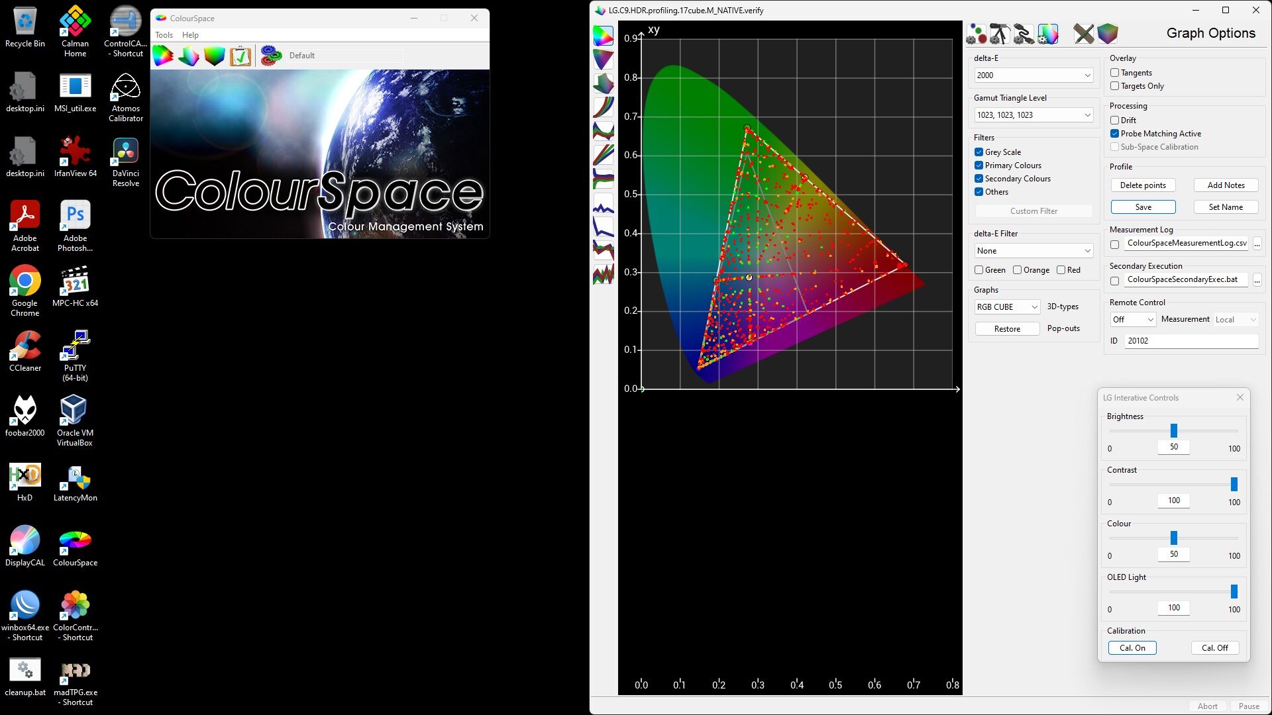Enable the Green delta-E filter checkbox
The width and height of the screenshot is (1272, 715).
coord(979,270)
